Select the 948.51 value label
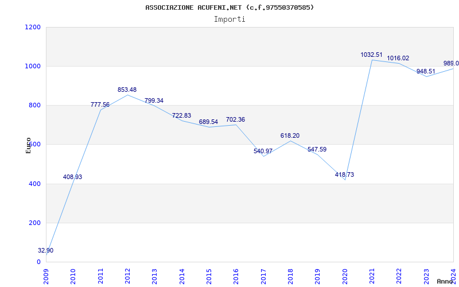 click(x=426, y=71)
